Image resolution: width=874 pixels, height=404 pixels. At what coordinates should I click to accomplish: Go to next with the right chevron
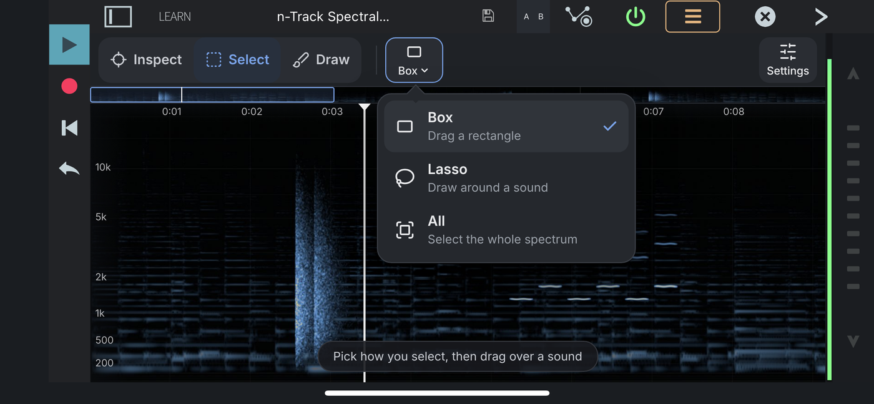pyautogui.click(x=821, y=17)
